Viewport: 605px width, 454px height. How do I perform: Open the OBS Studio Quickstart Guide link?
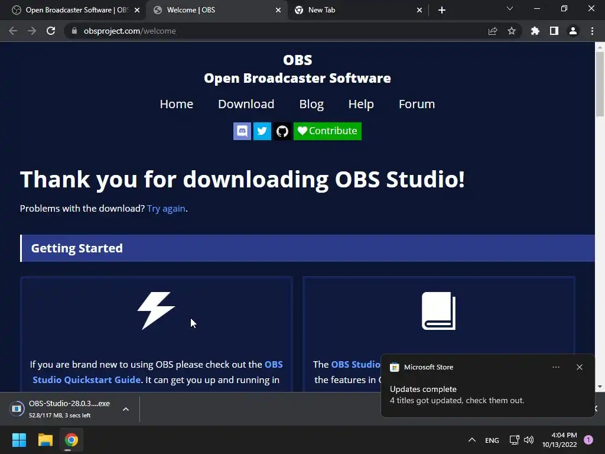tap(157, 372)
